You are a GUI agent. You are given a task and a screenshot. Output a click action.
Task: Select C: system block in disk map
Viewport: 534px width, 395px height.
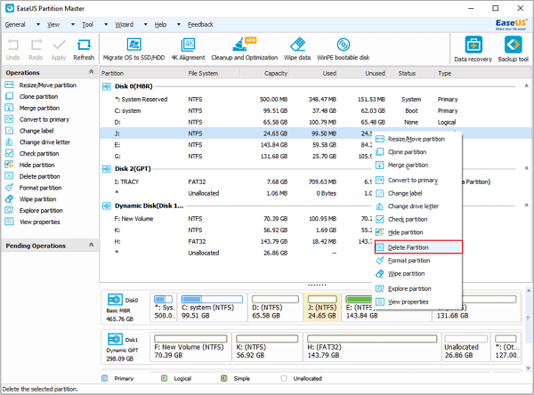pos(212,308)
